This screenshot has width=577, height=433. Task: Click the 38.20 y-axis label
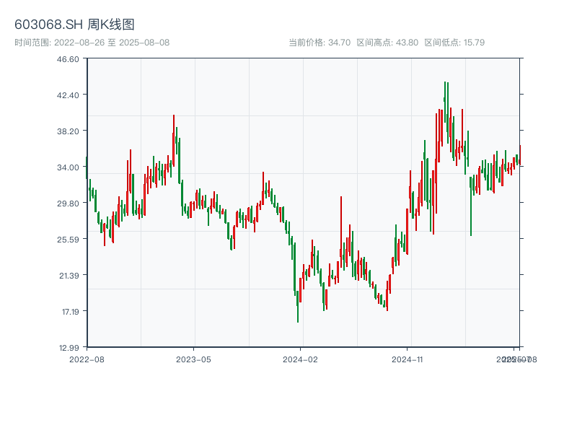[68, 131]
